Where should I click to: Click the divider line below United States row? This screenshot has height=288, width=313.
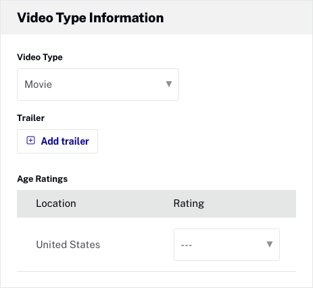[156, 271]
